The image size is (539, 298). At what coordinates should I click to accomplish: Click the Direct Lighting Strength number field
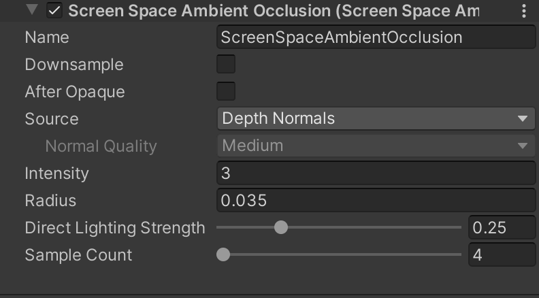click(x=502, y=228)
